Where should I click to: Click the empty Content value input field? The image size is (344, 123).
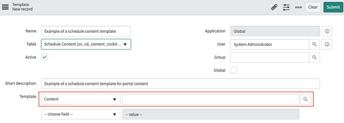[211, 99]
